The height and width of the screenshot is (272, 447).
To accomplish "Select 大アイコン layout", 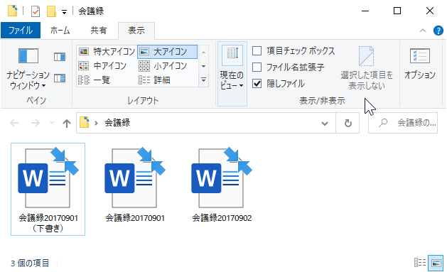I will pyautogui.click(x=167, y=52).
